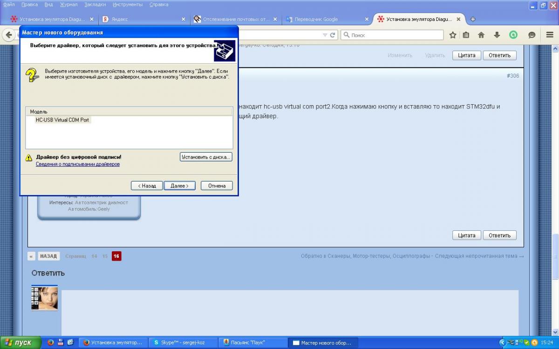Switch to first Установка эмулятора tab
The height and width of the screenshot is (349, 559).
(x=51, y=19)
